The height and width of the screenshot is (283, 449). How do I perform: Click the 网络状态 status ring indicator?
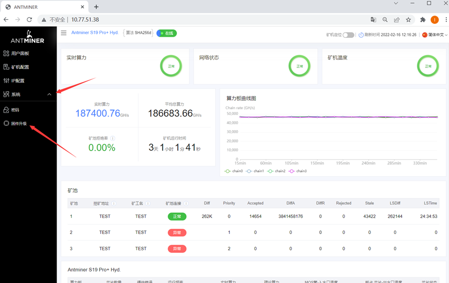(300, 66)
